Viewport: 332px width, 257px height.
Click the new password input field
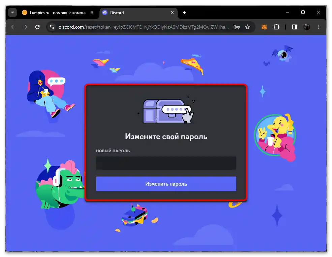pyautogui.click(x=166, y=163)
